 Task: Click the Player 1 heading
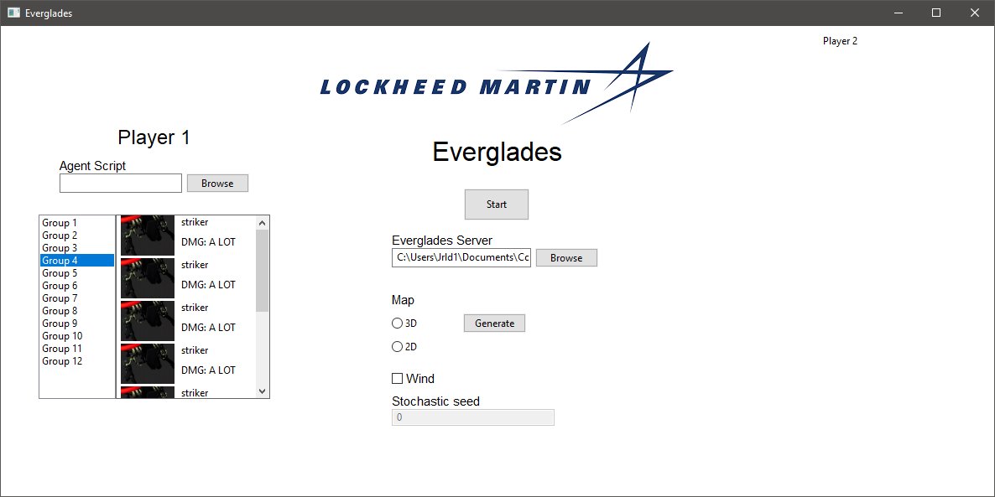coord(154,137)
